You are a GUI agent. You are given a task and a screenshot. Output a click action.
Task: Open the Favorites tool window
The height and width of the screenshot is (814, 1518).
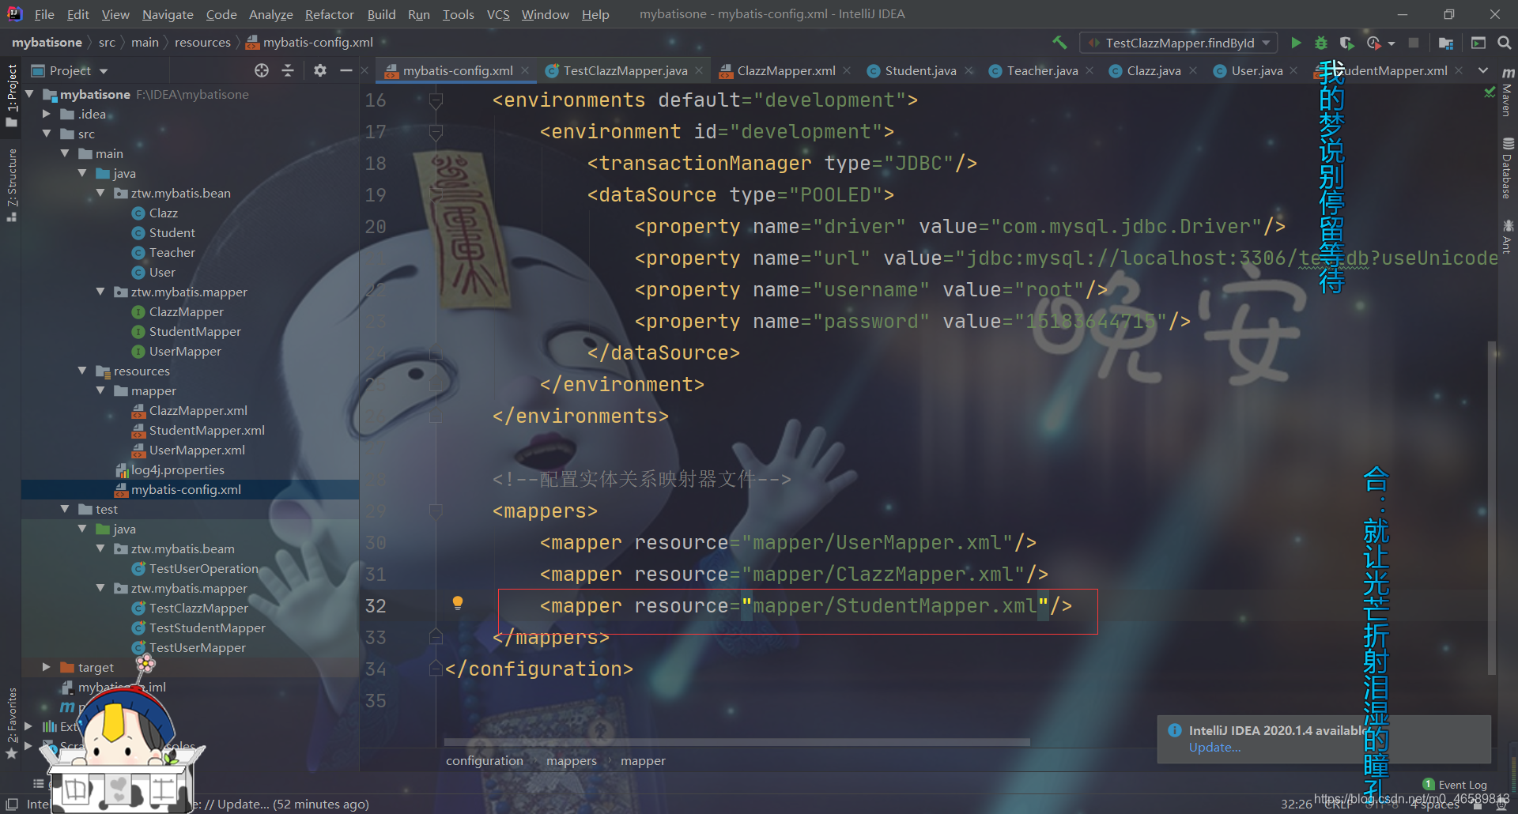(12, 722)
